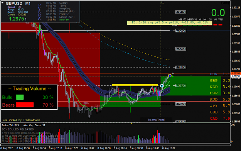Select the Sydney session clock row
241x151 pixels.
coord(57,3)
